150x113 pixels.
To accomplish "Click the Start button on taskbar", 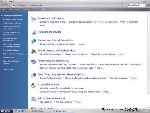I will [x=7, y=111].
